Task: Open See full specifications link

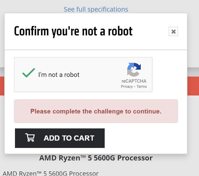Action: [x=96, y=9]
